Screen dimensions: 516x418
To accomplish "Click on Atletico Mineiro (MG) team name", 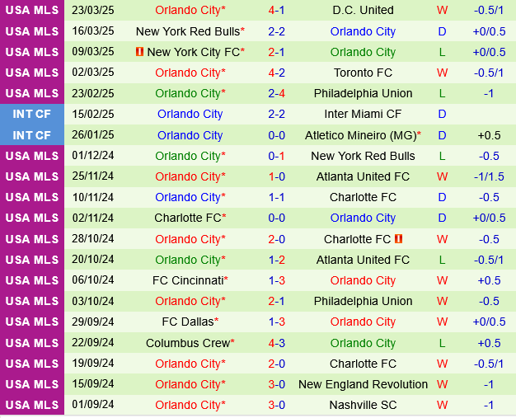I will click(363, 135).
